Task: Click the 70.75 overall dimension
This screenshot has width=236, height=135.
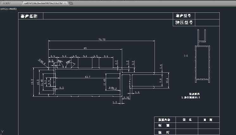Action: (x=102, y=39)
